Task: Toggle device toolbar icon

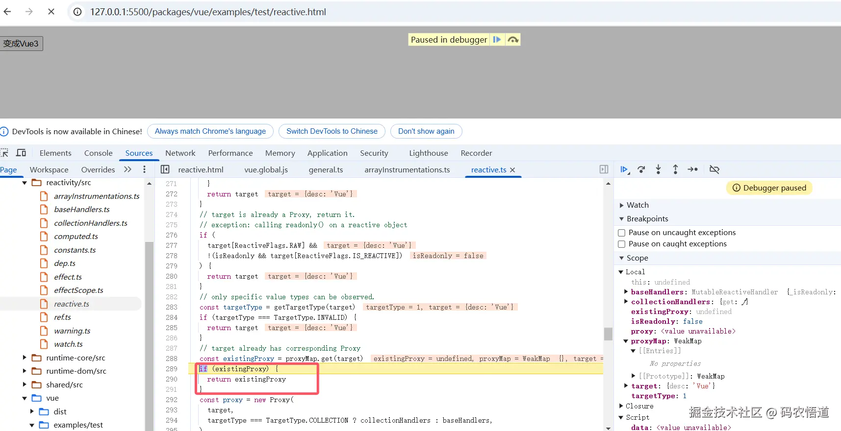Action: click(21, 153)
